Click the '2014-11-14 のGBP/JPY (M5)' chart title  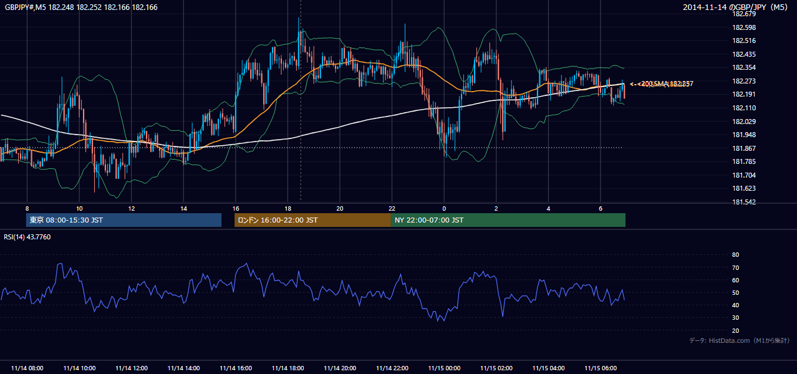pos(737,7)
